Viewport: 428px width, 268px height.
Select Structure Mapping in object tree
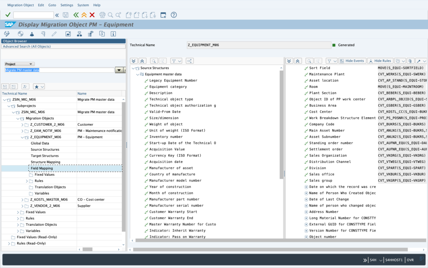pyautogui.click(x=45, y=162)
